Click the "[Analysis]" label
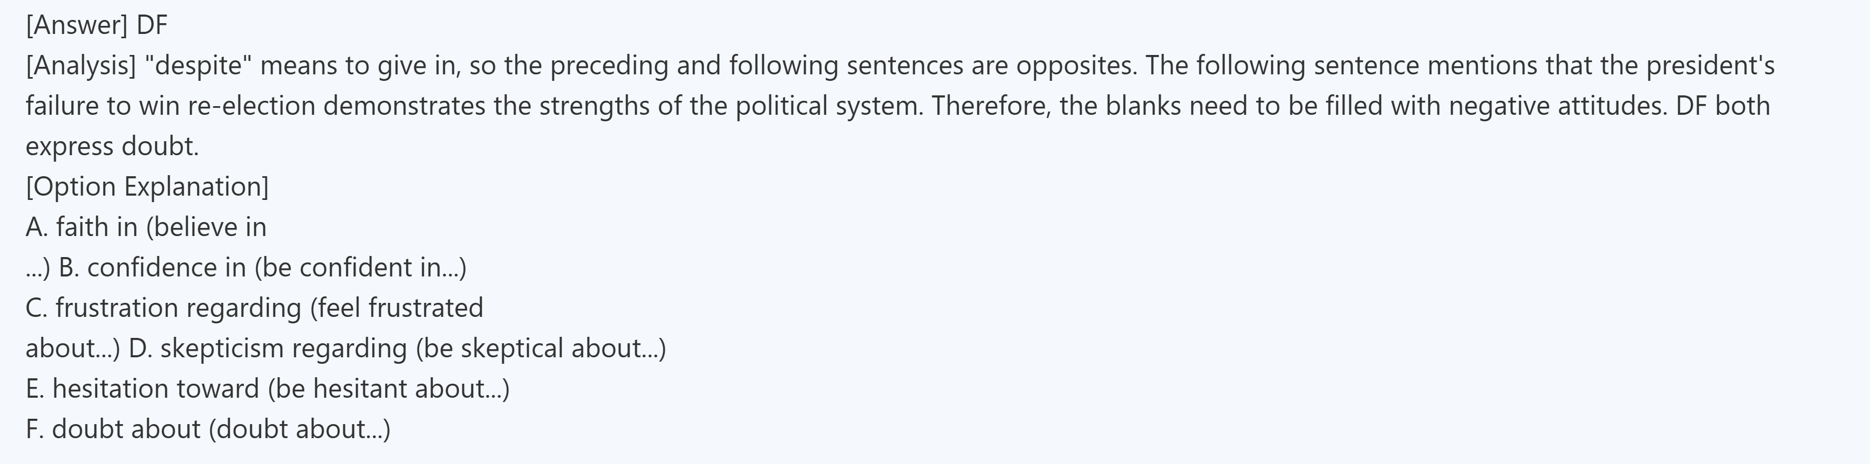Screen dimensions: 1870x464 pyautogui.click(x=80, y=66)
